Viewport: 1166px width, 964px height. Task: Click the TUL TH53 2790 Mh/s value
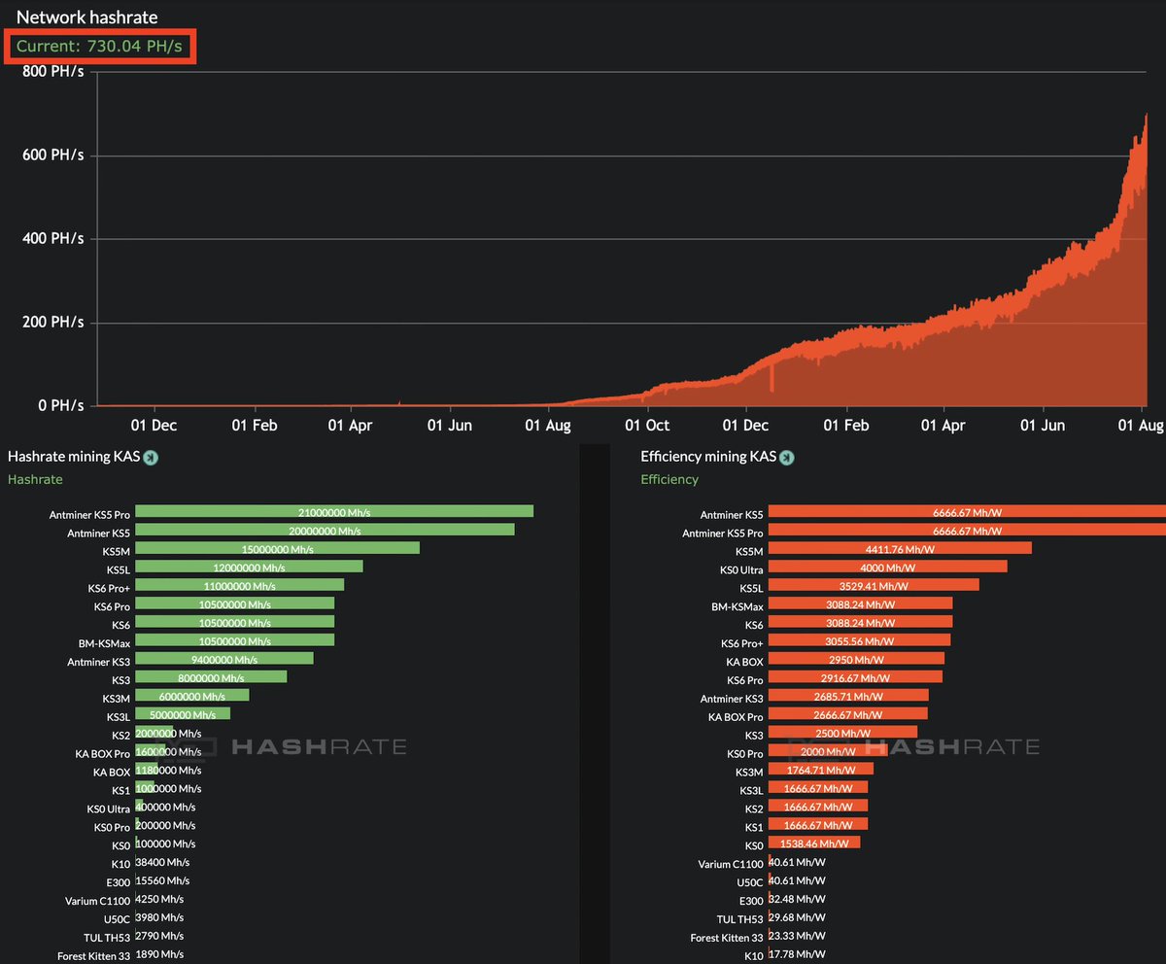point(159,937)
